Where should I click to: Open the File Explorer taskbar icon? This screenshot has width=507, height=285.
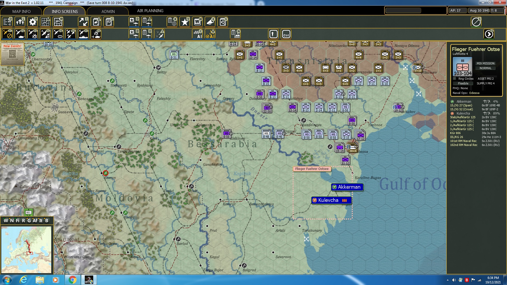click(40, 280)
